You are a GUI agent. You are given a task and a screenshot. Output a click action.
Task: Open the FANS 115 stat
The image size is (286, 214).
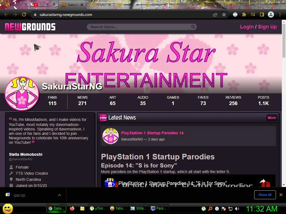52,101
